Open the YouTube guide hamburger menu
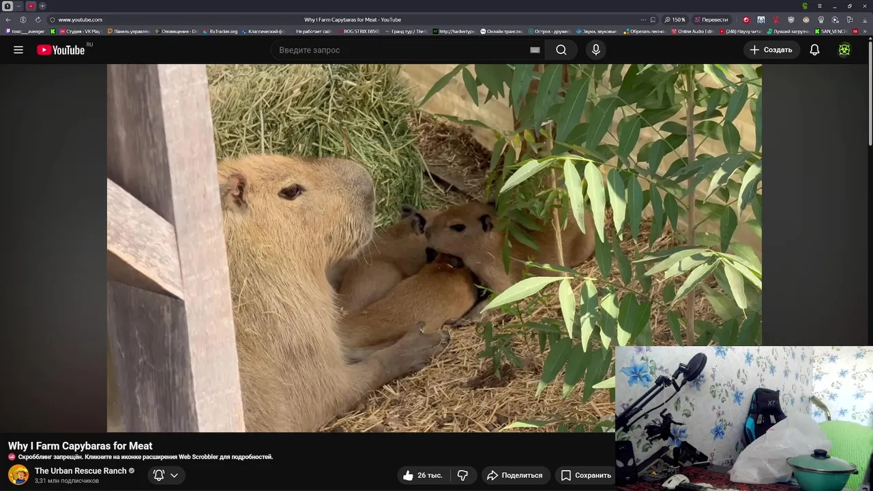The height and width of the screenshot is (491, 873). pyautogui.click(x=18, y=50)
